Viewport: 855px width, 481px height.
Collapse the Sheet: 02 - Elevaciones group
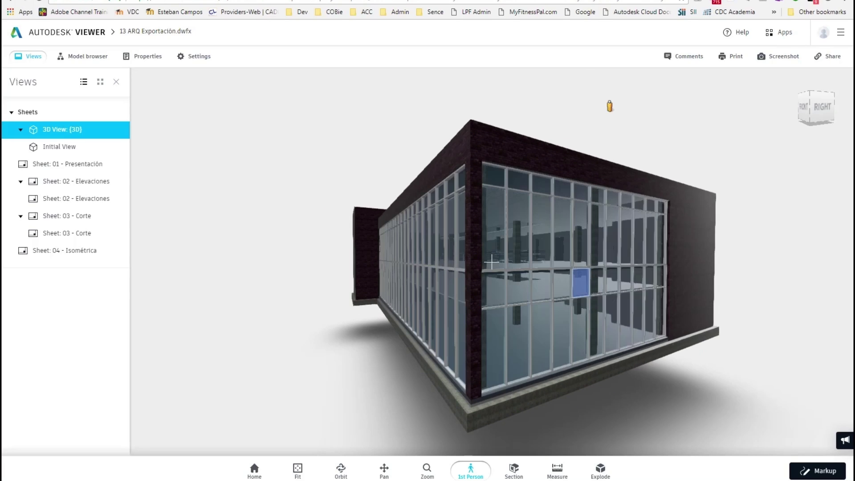[x=20, y=182]
